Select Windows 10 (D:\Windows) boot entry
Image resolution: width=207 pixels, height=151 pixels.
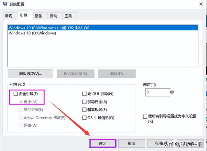(x=103, y=33)
